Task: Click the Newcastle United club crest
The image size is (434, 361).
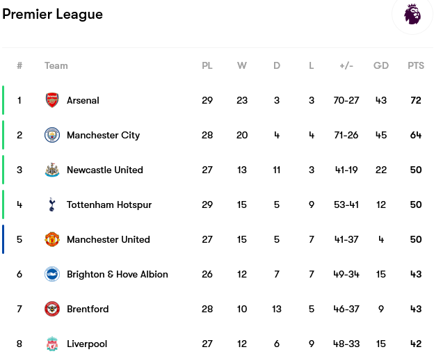Action: (x=52, y=170)
